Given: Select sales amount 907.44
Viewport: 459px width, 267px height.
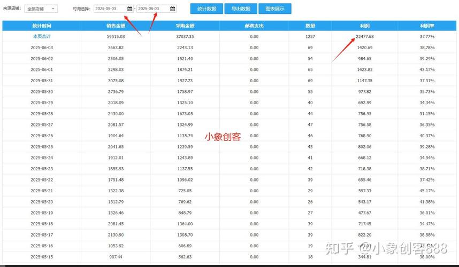Looking at the screenshot, I should click(x=116, y=257).
